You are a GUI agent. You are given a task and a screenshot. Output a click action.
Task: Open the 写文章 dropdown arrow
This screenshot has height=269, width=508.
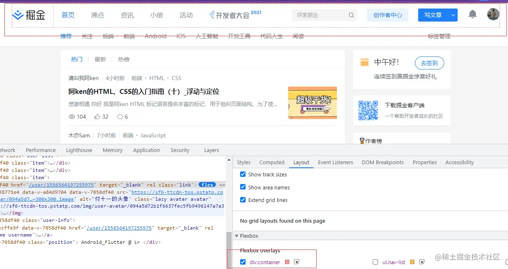453,15
